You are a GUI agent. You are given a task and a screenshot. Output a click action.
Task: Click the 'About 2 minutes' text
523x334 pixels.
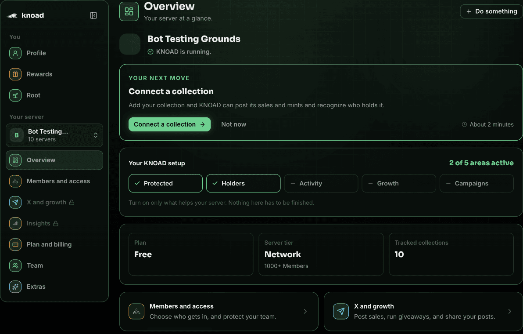click(x=492, y=124)
